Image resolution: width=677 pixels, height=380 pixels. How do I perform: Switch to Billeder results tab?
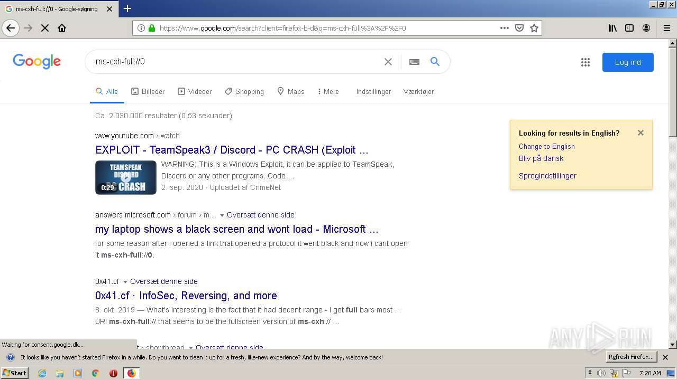(x=148, y=91)
